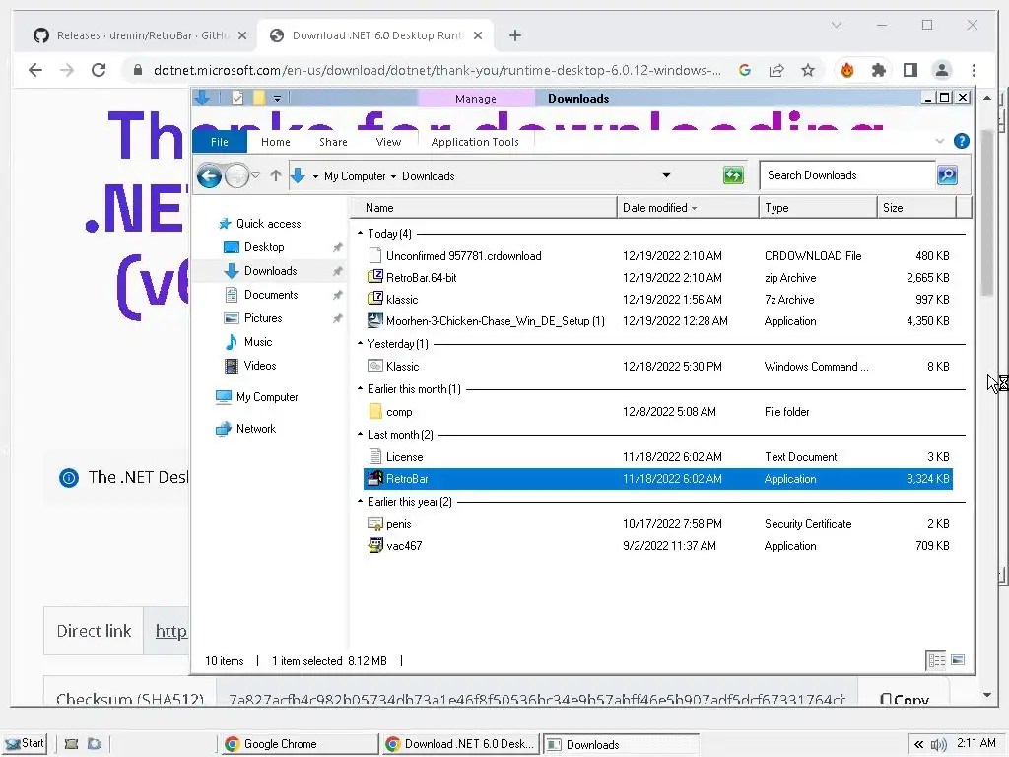
Task: Select the Manage contextual tab
Action: [x=476, y=99]
